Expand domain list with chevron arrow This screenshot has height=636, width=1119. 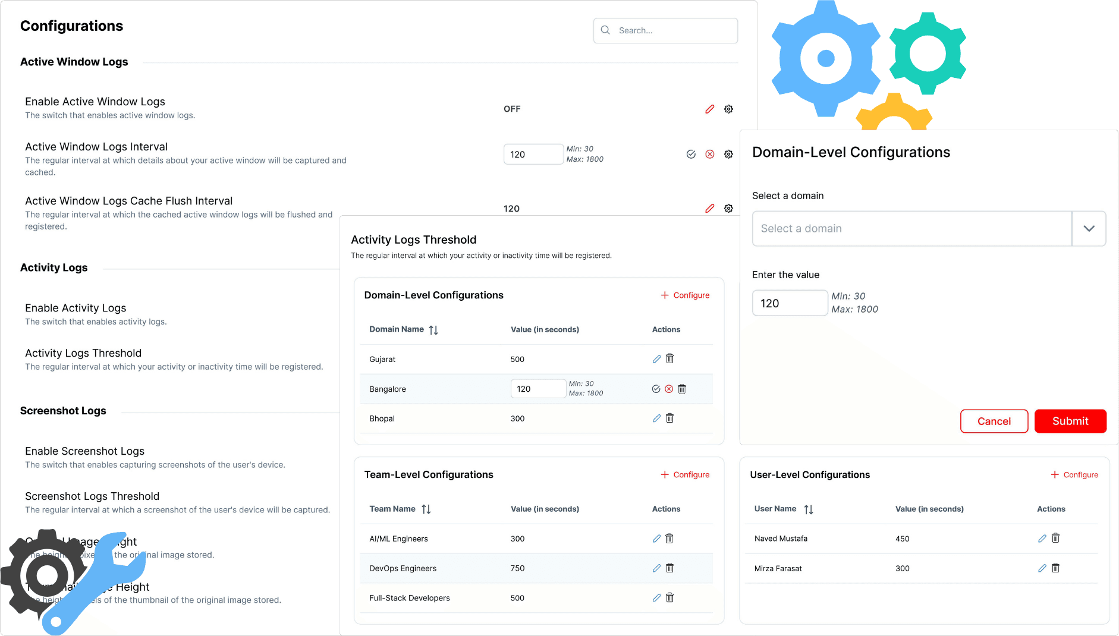coord(1089,229)
